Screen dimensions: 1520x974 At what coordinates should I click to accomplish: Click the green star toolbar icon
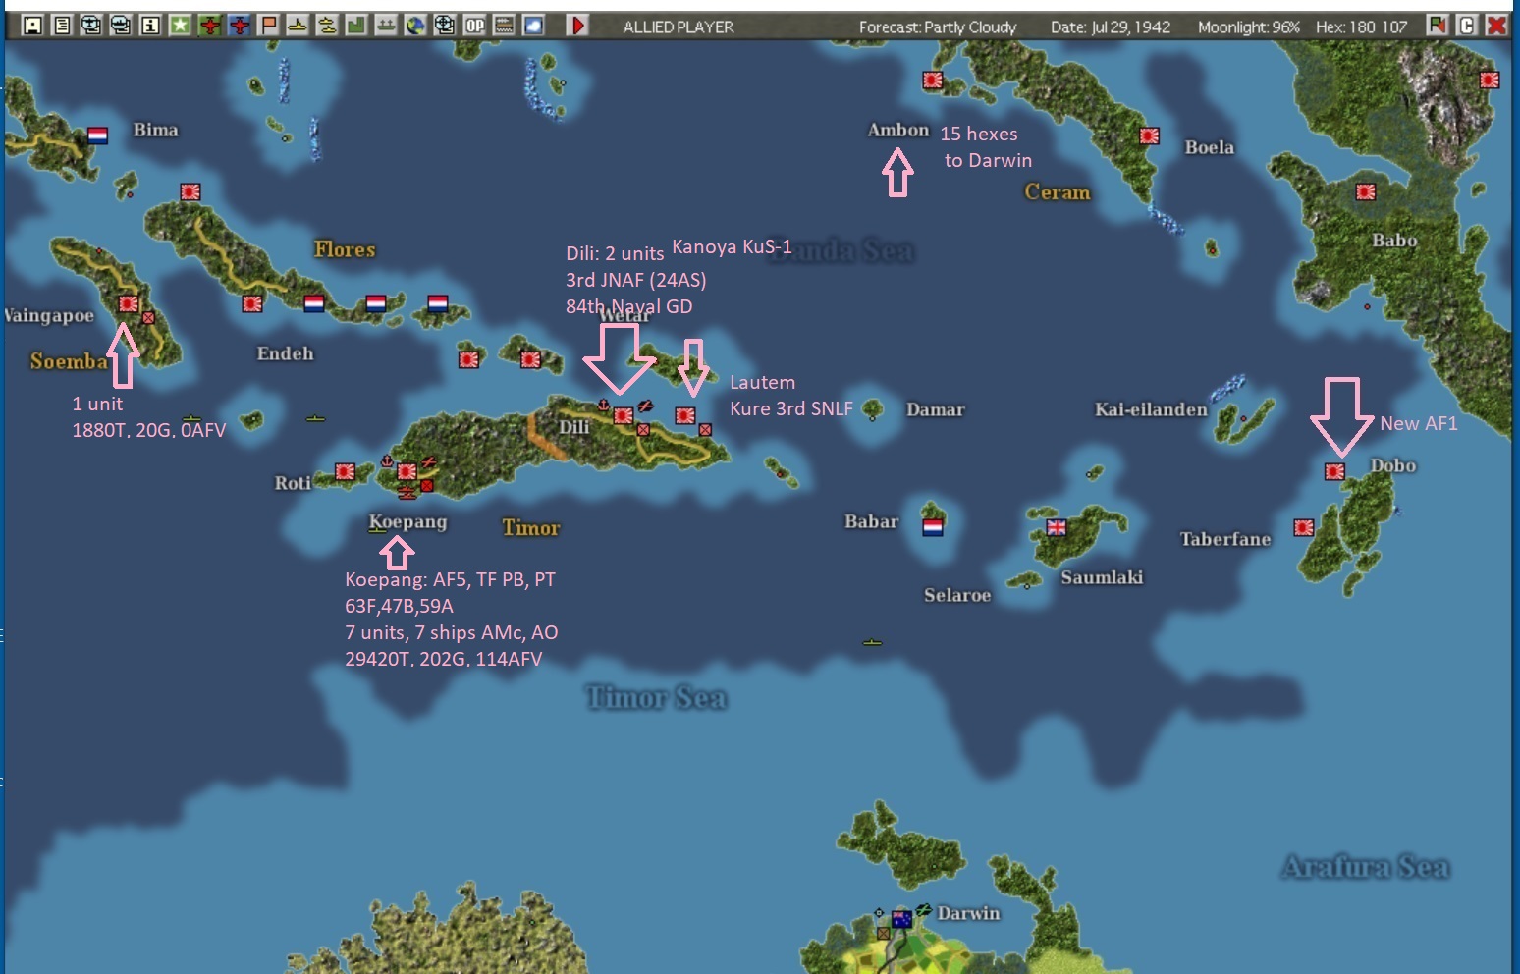click(x=180, y=26)
